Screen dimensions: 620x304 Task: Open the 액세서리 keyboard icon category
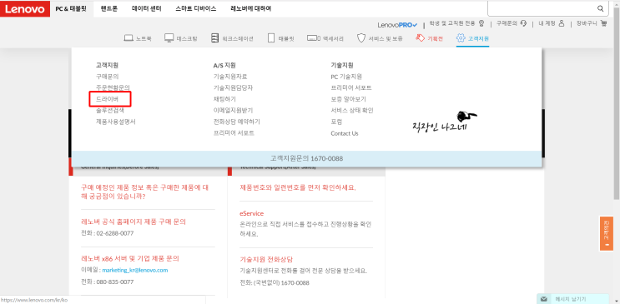click(314, 38)
